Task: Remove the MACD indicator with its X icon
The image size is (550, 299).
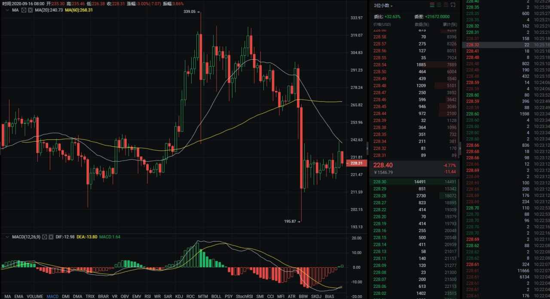Action: [51, 237]
